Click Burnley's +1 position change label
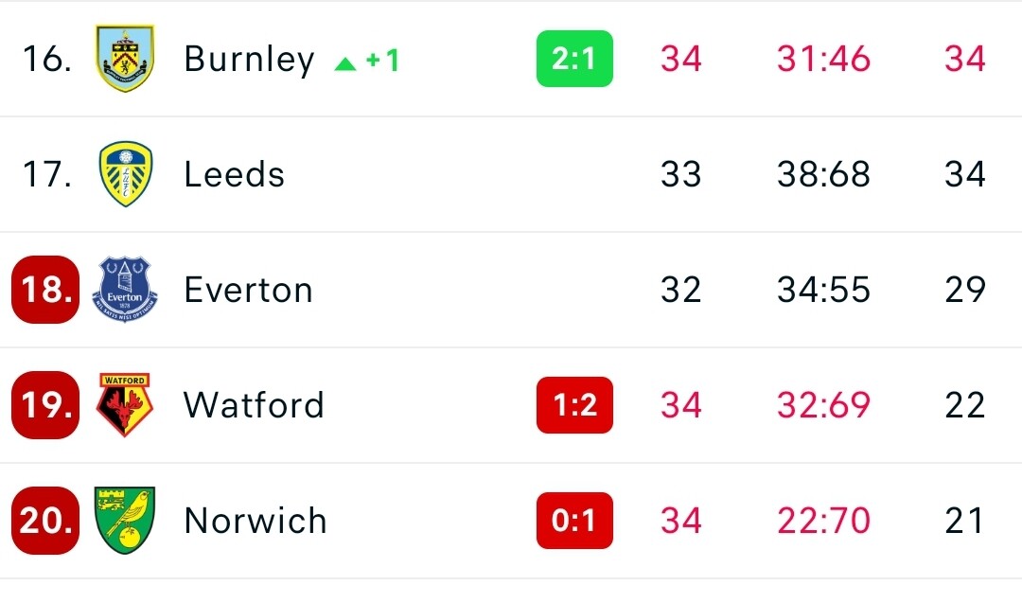Viewport: 1022px width, 603px height. pyautogui.click(x=382, y=61)
